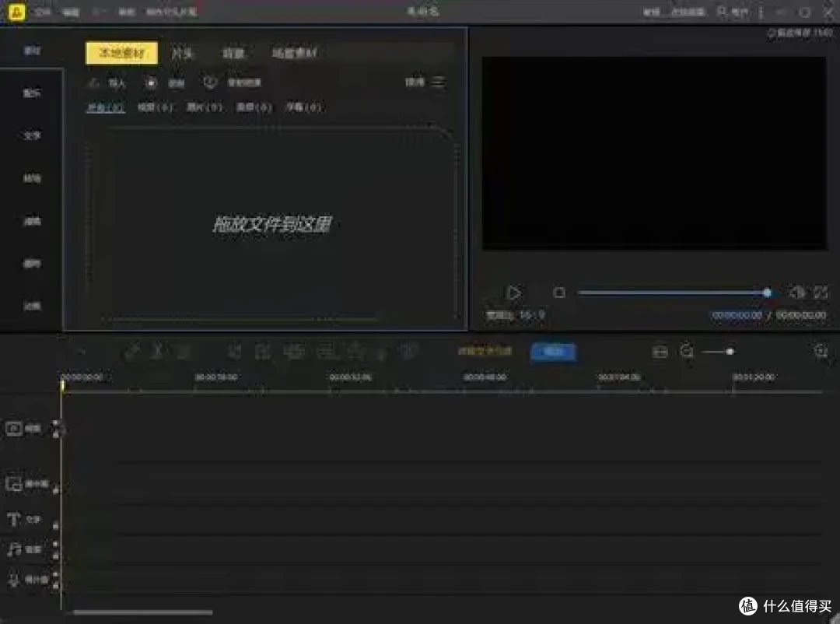Image resolution: width=840 pixels, height=624 pixels.
Task: Click the yellow BeeCut logo icon
Action: 16,12
